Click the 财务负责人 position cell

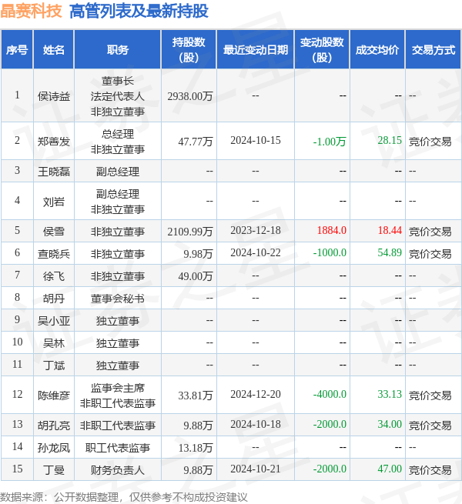pos(118,469)
